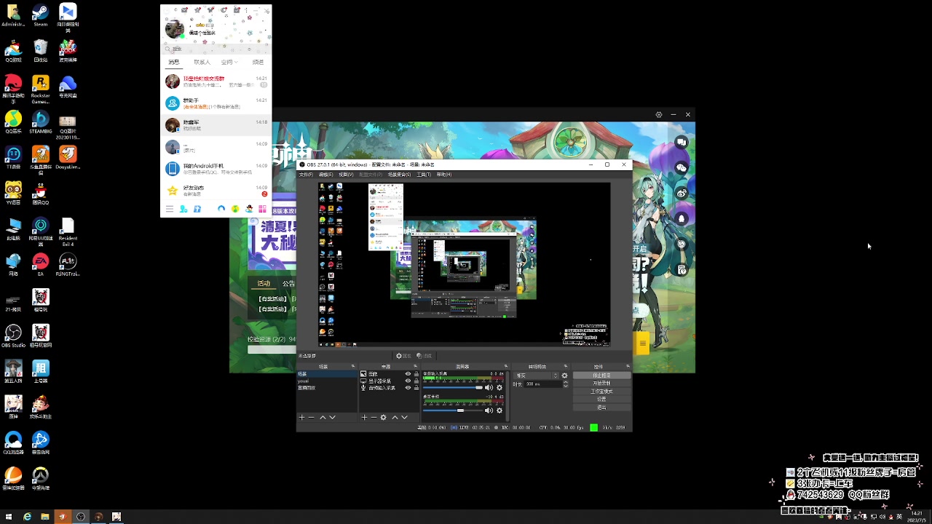Move selected source up in OBS
The width and height of the screenshot is (932, 524).
395,417
